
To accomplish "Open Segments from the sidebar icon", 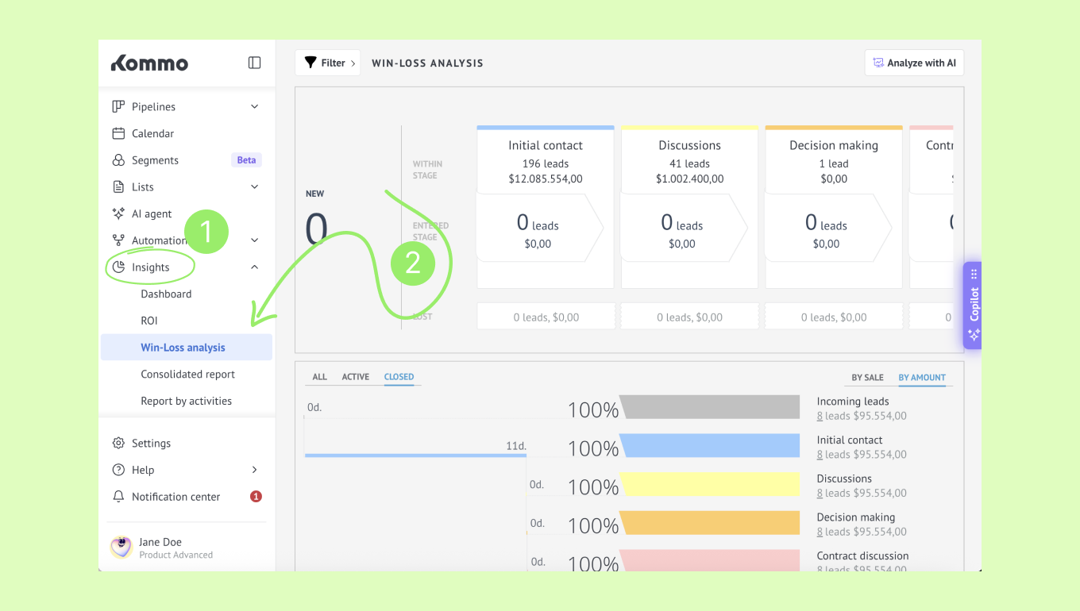I will pos(118,160).
